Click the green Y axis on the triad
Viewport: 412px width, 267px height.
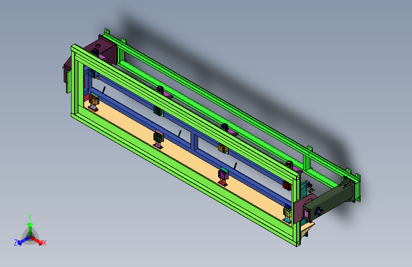pyautogui.click(x=30, y=229)
